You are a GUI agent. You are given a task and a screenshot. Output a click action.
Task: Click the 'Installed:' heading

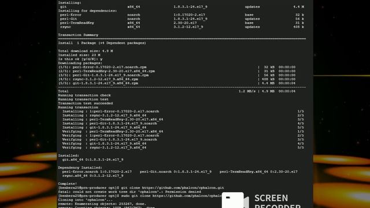pos(69,155)
